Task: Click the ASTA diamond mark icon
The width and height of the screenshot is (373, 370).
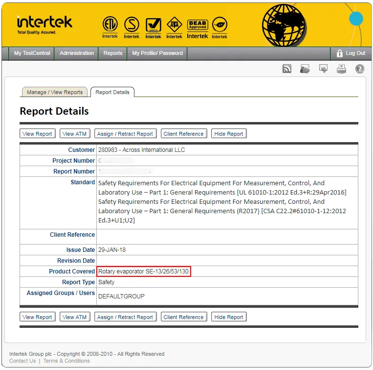Action: click(x=174, y=27)
